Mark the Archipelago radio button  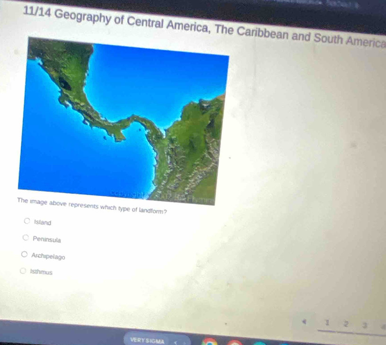24,255
